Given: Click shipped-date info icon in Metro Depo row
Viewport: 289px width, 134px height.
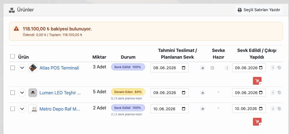Looking at the screenshot, I should click(x=273, y=109).
